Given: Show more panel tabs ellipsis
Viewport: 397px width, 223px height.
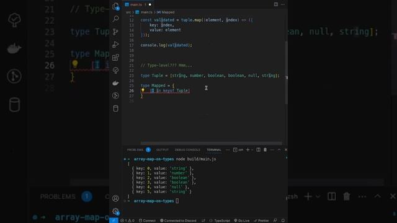Looking at the screenshot, I should point(228,150).
